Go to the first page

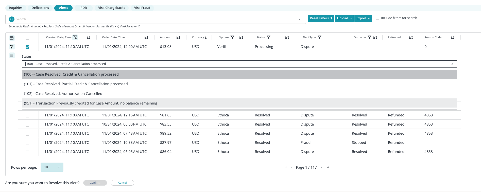286,167
